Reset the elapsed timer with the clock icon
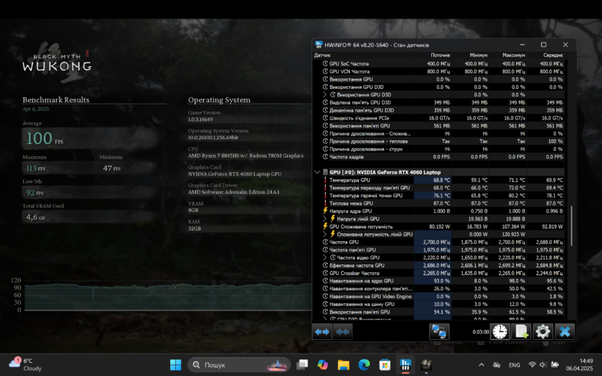The height and width of the screenshot is (376, 602). [x=500, y=331]
